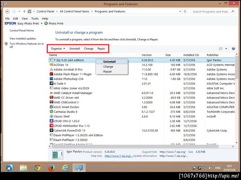241x180 pixels.
Task: Click Change in the command bar
Action: click(x=88, y=49)
